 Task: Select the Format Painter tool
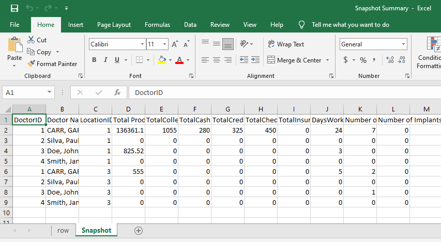[x=52, y=64]
